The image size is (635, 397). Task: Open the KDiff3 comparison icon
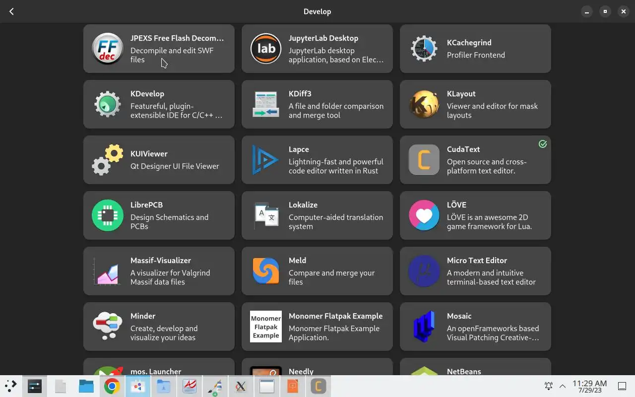coord(266,104)
